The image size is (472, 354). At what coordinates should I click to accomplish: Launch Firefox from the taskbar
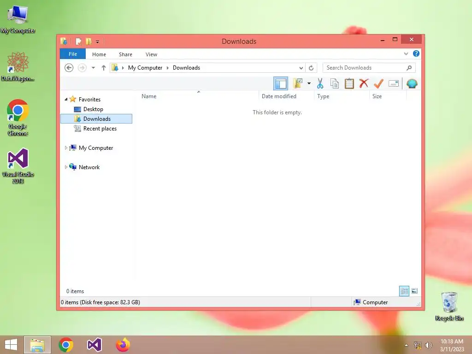[123, 345]
